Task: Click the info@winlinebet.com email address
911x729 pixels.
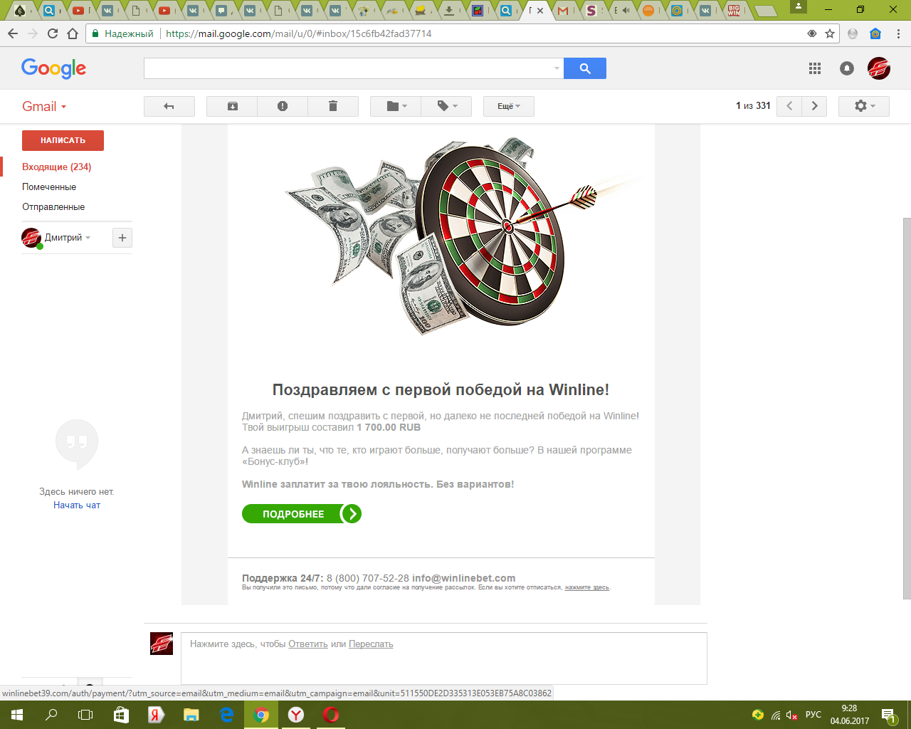Action: point(463,578)
